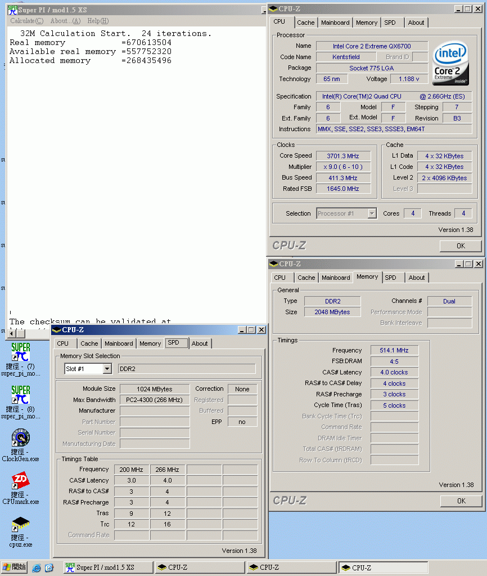Screen dimensions: 487x576
Task: Launch the CPUmark.exe ZD shortcut
Action: tap(21, 488)
